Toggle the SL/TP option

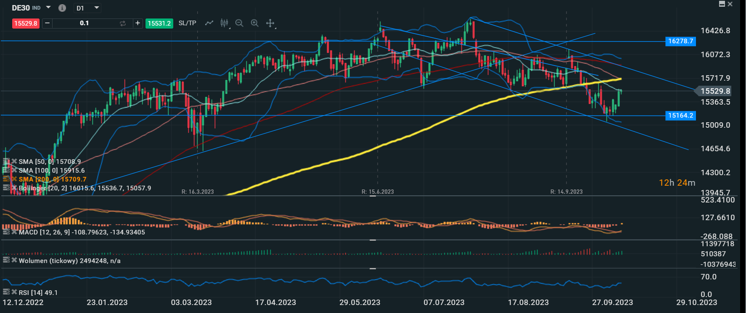click(187, 23)
